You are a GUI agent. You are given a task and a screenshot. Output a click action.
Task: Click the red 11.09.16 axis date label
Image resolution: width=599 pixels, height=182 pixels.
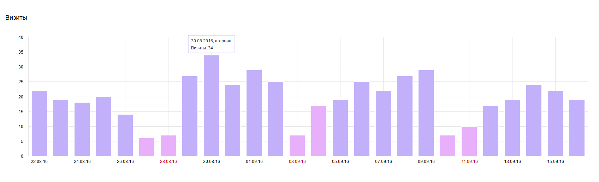pos(469,162)
